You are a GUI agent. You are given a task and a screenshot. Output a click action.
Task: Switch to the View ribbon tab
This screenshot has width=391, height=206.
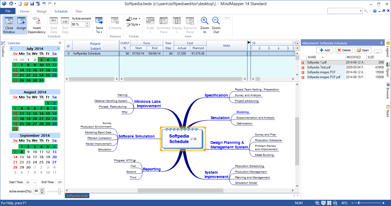[79, 11]
